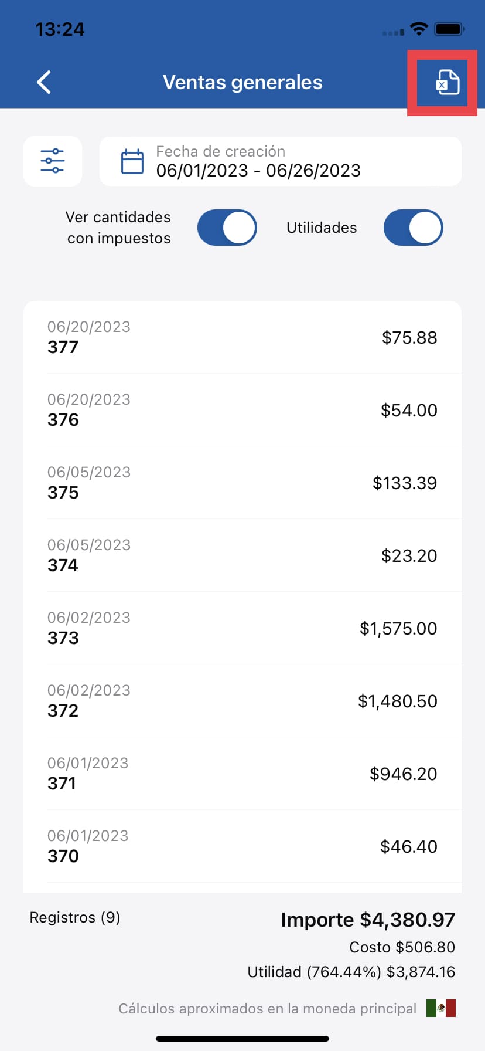Tap the Wi-Fi status icon

pyautogui.click(x=419, y=28)
